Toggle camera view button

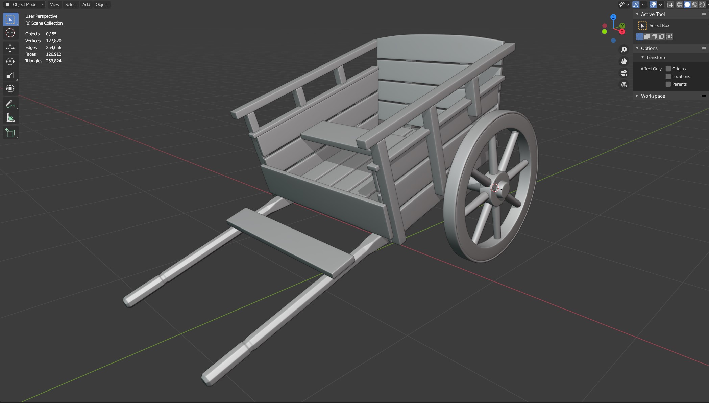tap(624, 73)
